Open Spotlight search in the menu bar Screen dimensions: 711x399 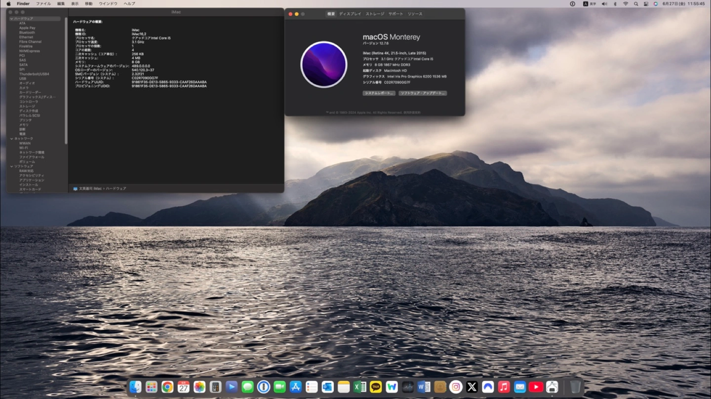(x=636, y=3)
